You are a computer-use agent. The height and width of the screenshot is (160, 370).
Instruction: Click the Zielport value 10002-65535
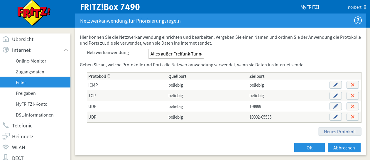pos(260,117)
